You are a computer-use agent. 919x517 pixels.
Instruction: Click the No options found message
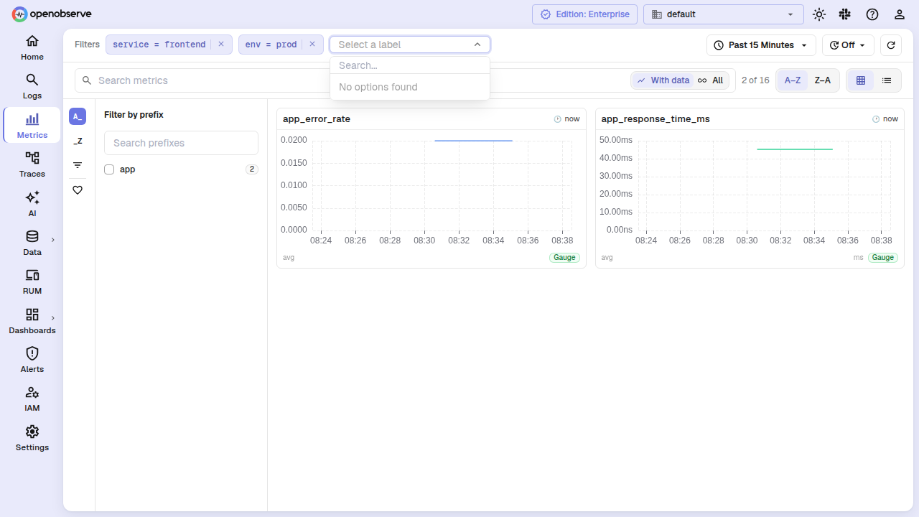[378, 87]
